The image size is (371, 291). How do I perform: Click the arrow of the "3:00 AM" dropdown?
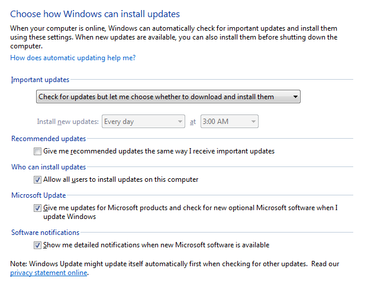click(253, 122)
